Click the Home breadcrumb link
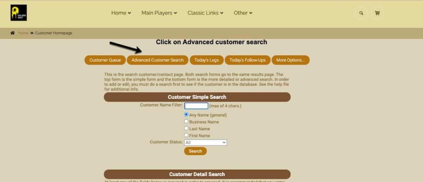The image size is (423, 182). [23, 33]
